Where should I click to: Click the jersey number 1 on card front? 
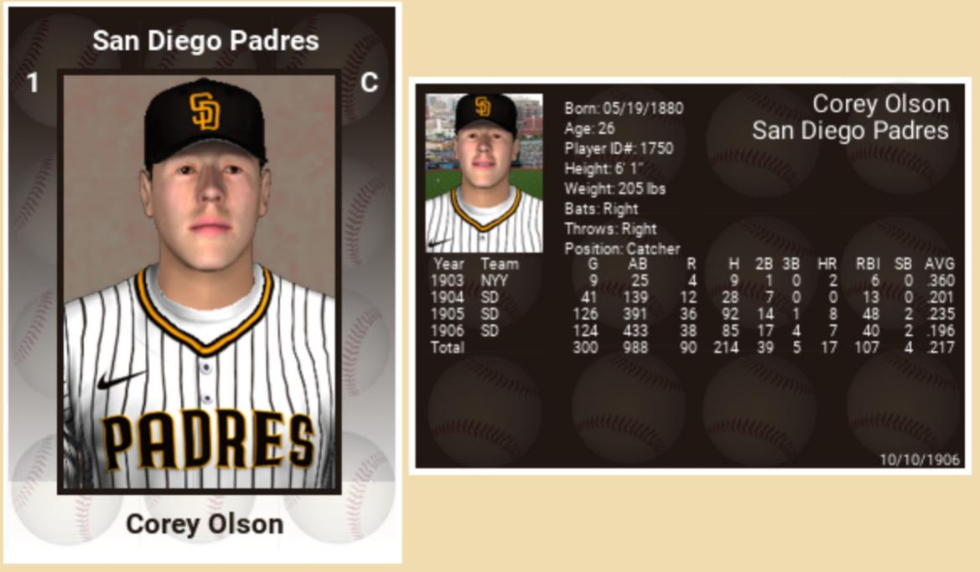click(33, 82)
